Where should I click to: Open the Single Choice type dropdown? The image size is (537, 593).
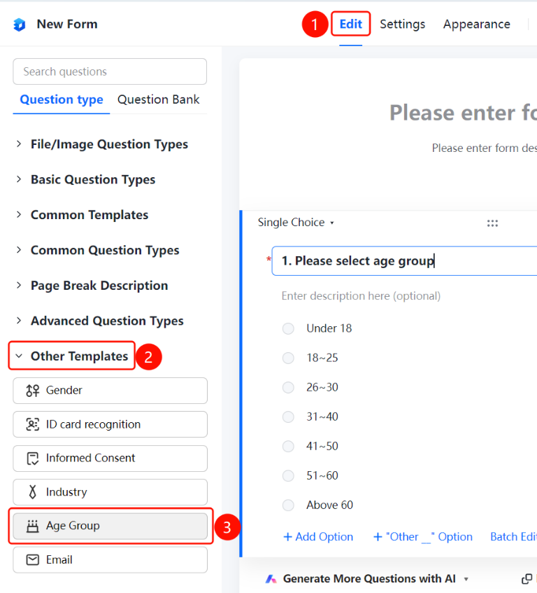coord(296,223)
